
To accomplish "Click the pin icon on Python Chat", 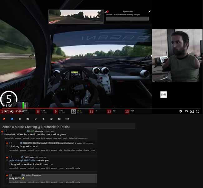I will pyautogui.click(x=149, y=11).
